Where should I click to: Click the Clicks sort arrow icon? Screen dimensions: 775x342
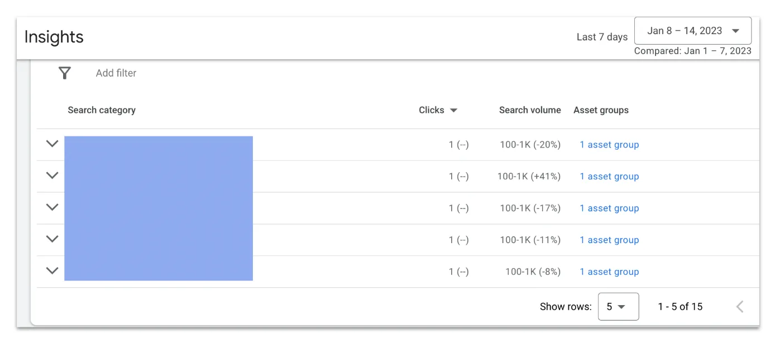(x=453, y=110)
